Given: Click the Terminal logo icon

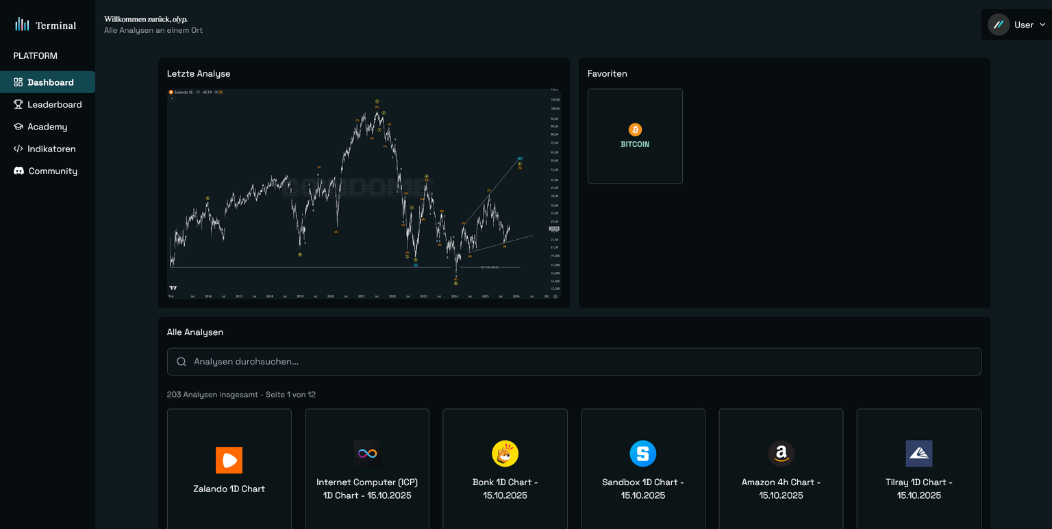Looking at the screenshot, I should [x=23, y=25].
